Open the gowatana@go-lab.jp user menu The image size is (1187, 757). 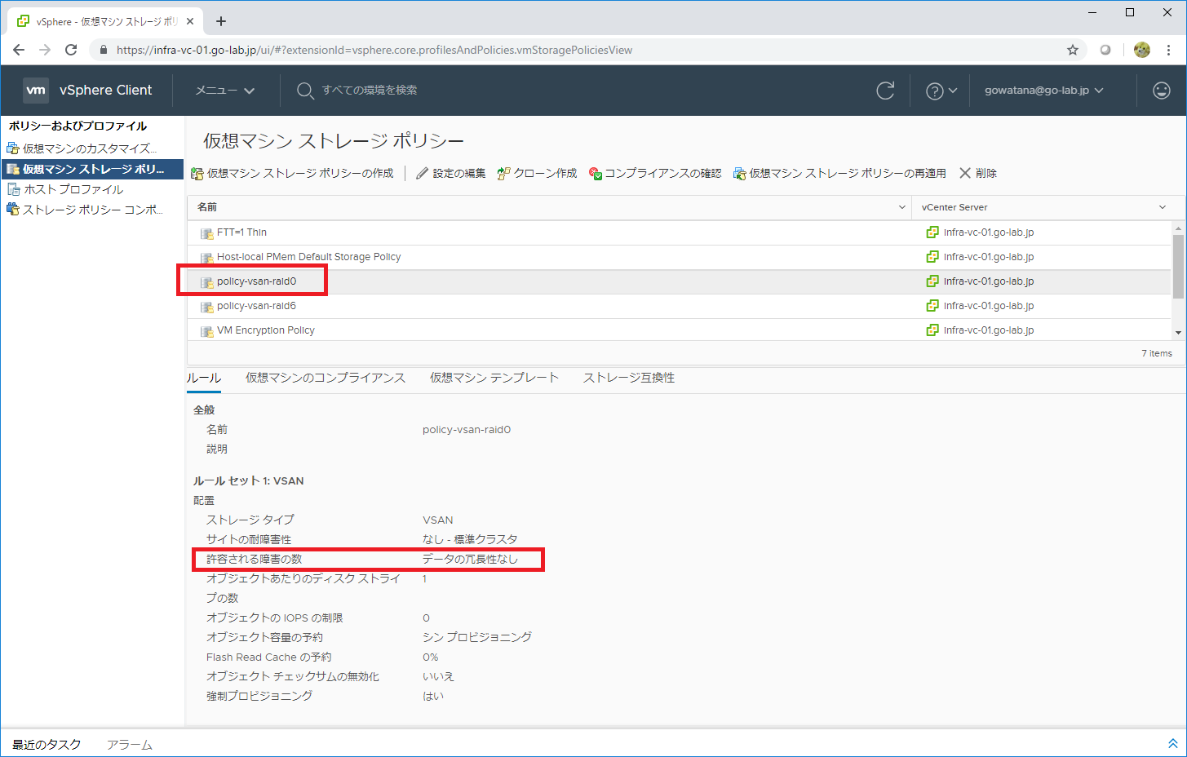[x=1043, y=91]
